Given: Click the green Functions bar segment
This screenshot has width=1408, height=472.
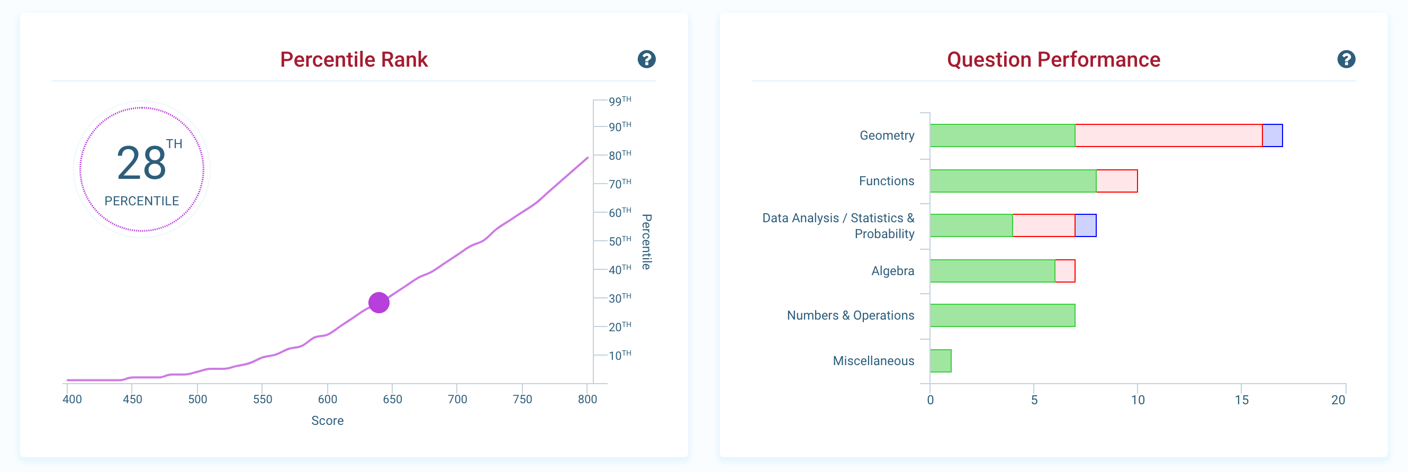Looking at the screenshot, I should tap(1013, 181).
